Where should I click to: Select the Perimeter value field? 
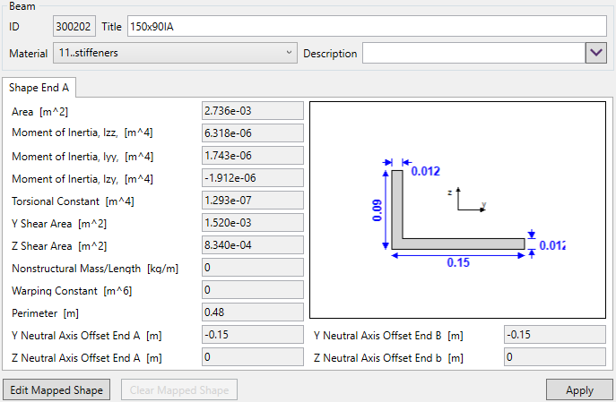tap(252, 312)
